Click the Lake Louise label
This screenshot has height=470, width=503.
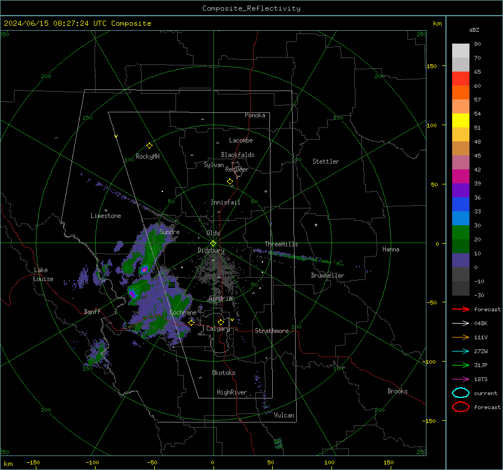coord(43,274)
